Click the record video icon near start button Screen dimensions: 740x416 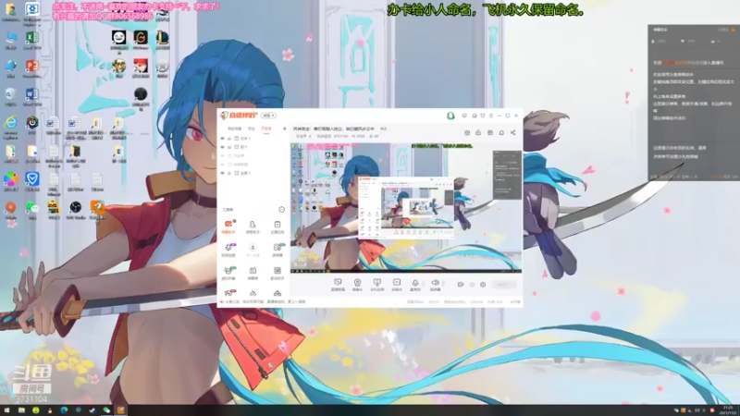(x=460, y=285)
